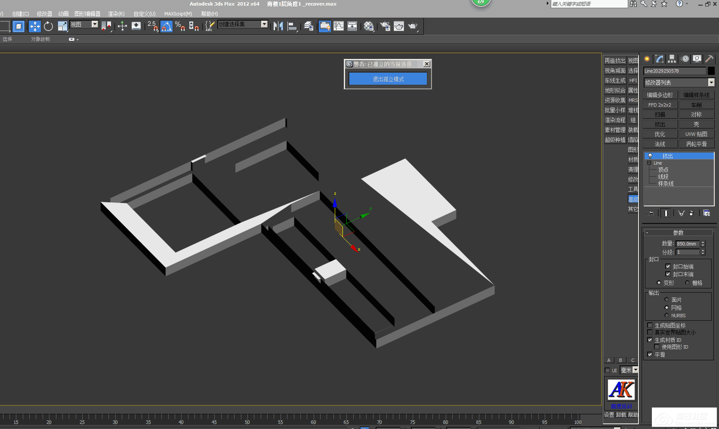719x429 pixels.
Task: Open the Hierarchy panel tab
Action: (x=672, y=59)
